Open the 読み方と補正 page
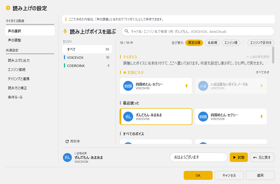 [30, 88]
